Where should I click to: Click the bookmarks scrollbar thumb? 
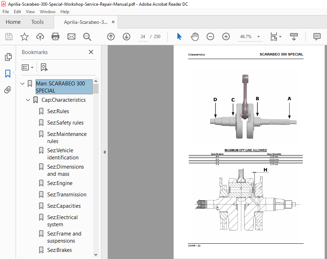[96, 89]
